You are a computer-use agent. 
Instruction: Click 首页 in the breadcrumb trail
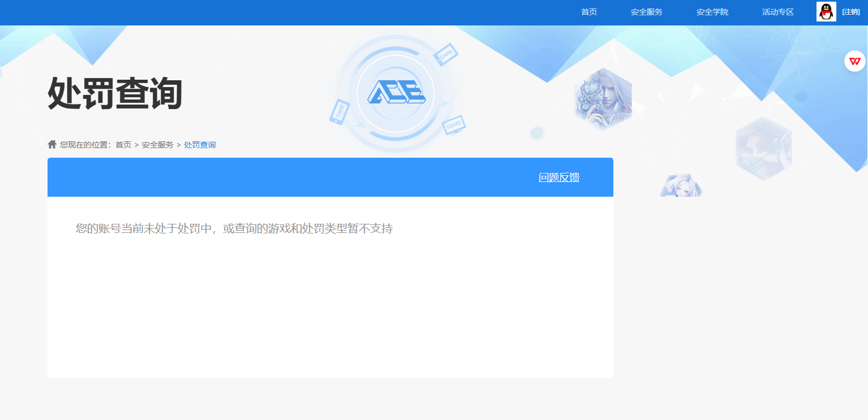pos(123,144)
